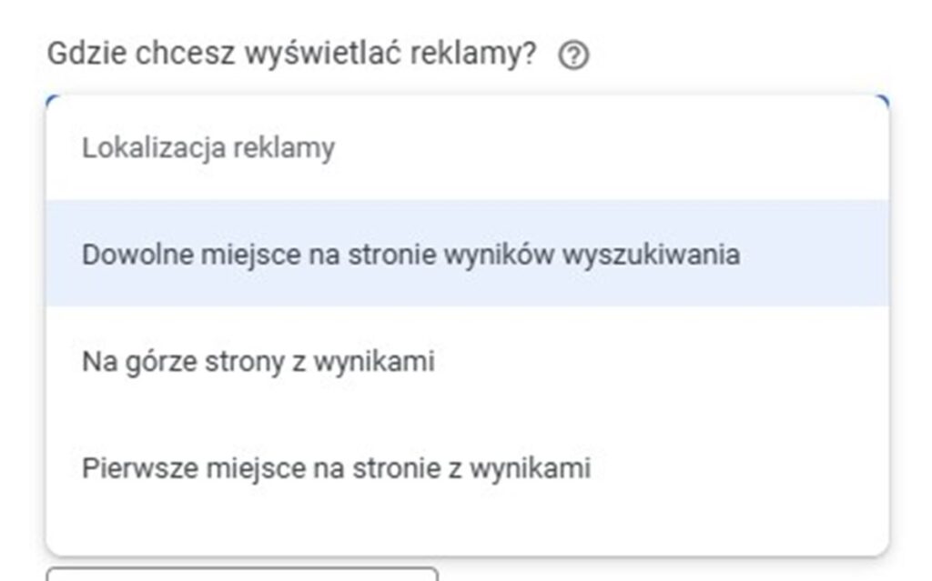Choose the list item ending in "wyników wyszukiwania"
The image size is (932, 581).
(467, 254)
